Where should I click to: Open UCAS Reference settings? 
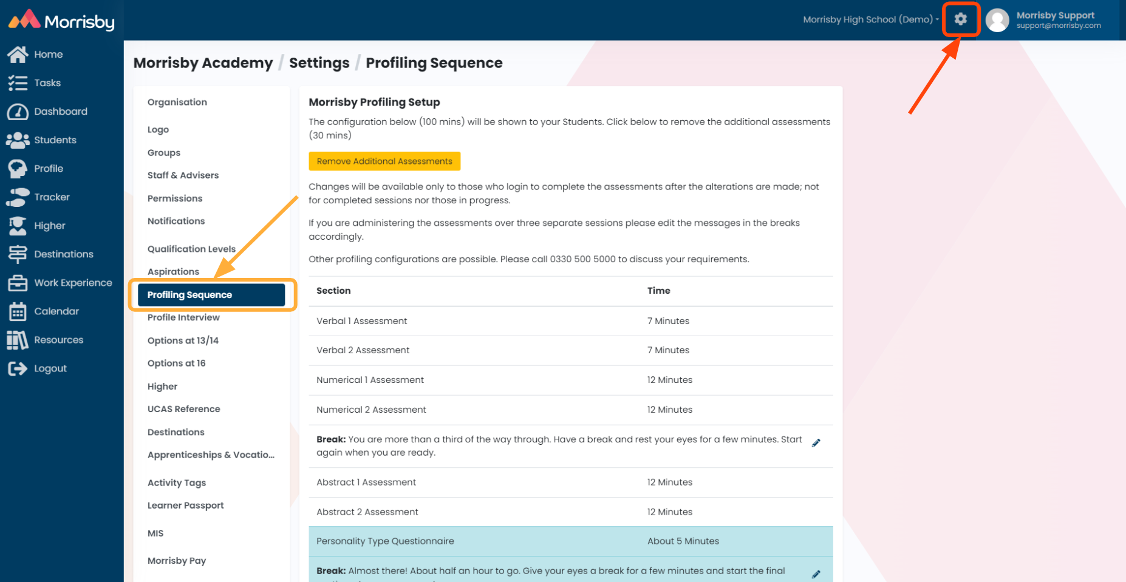[183, 409]
